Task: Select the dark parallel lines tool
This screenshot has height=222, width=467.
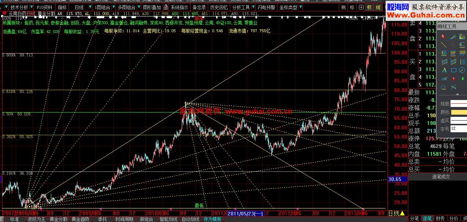Action: (453, 45)
